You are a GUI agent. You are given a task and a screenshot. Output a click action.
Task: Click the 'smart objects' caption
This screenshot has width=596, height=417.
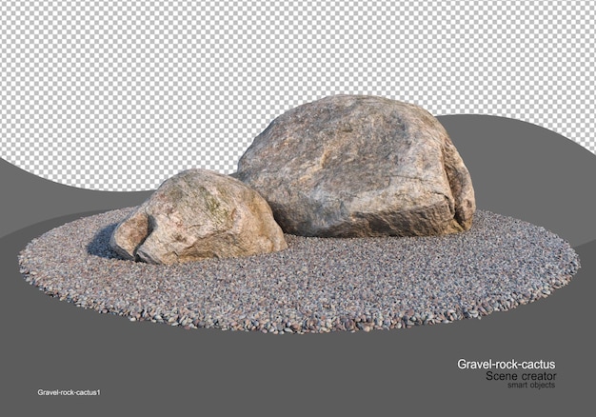point(531,385)
